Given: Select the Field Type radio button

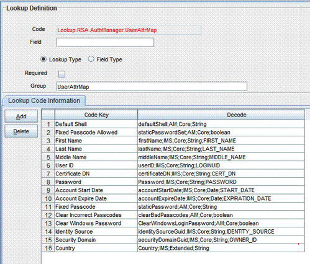Looking at the screenshot, I should [91, 59].
